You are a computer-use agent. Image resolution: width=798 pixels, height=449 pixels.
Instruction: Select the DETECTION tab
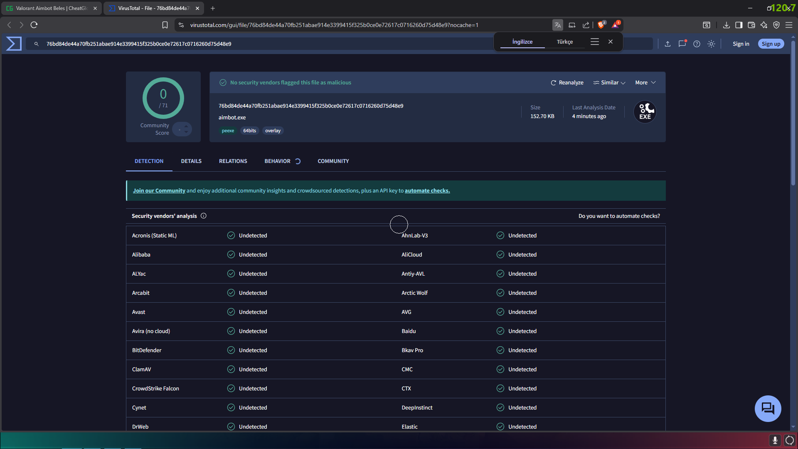(x=149, y=161)
